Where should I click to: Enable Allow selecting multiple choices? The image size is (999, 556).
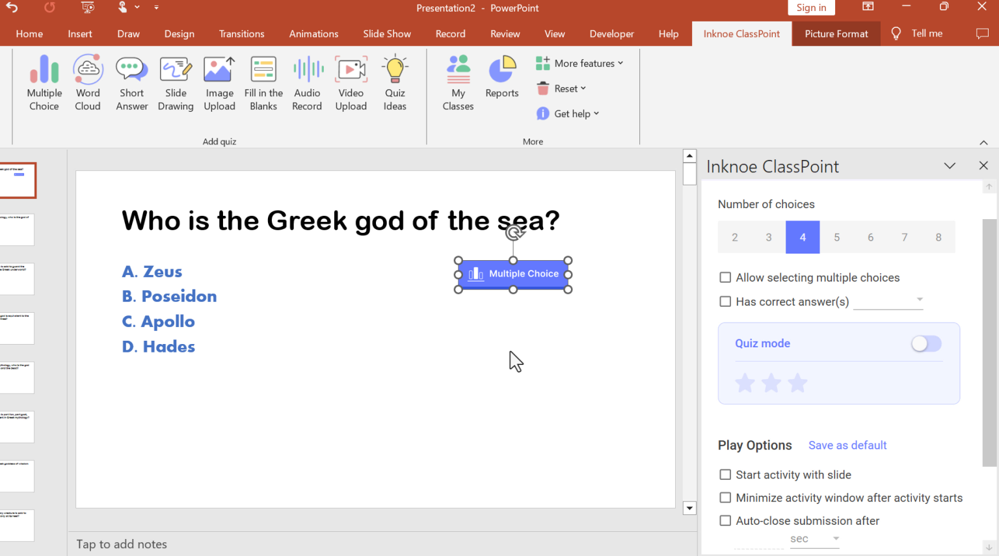725,277
